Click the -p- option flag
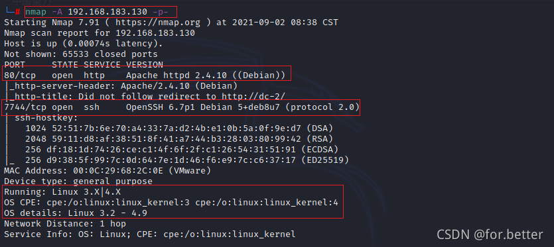Viewport: 554px width, 247px height. (161, 12)
